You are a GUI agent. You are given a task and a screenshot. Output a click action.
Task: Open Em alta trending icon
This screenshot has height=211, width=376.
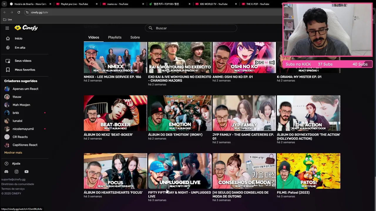(x=8, y=47)
